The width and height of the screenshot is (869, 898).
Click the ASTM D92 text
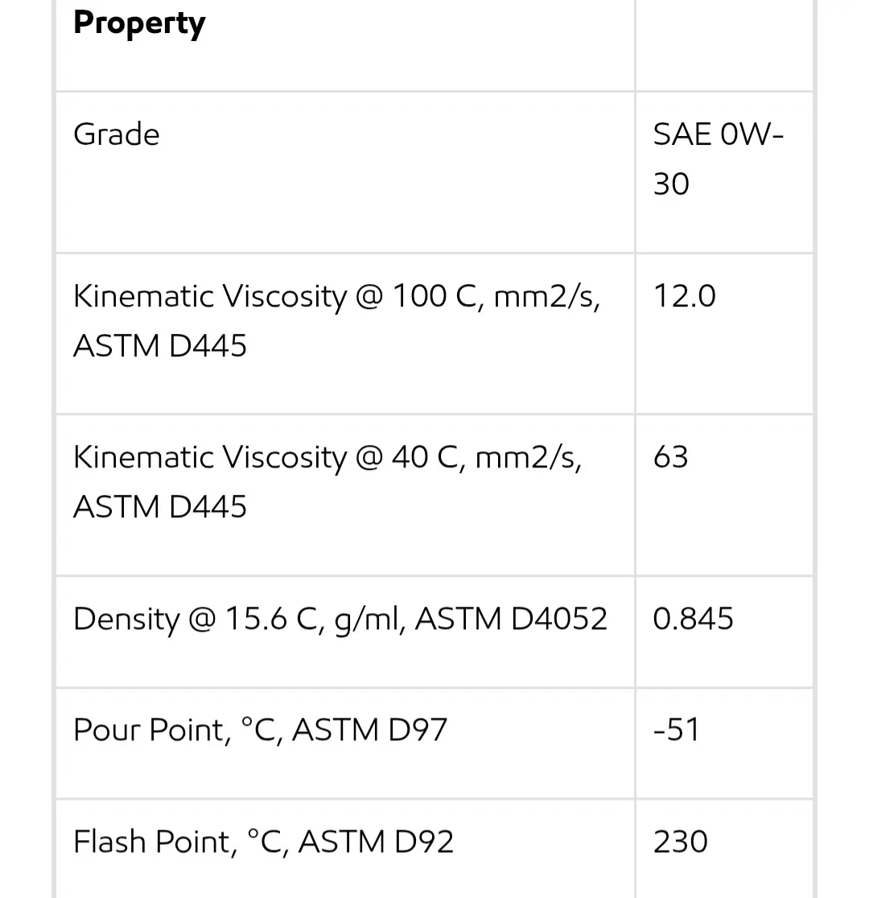(x=376, y=842)
